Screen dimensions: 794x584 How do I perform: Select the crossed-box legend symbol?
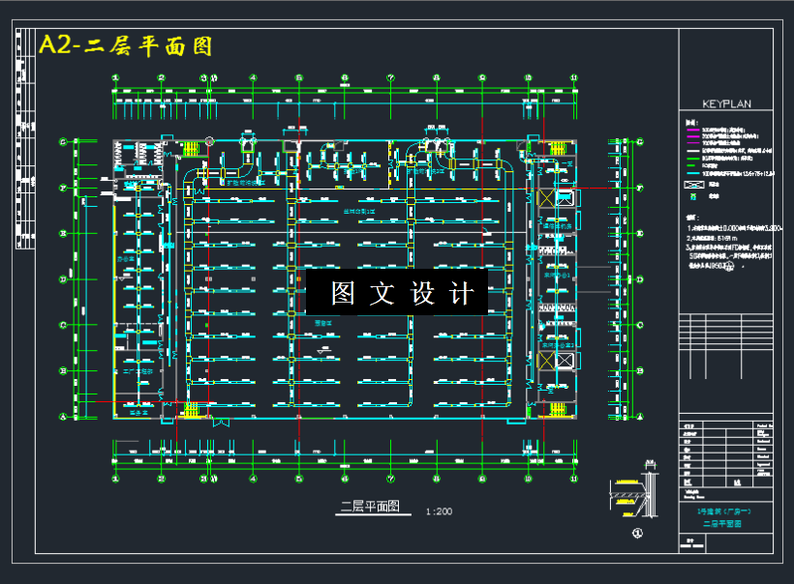point(693,185)
